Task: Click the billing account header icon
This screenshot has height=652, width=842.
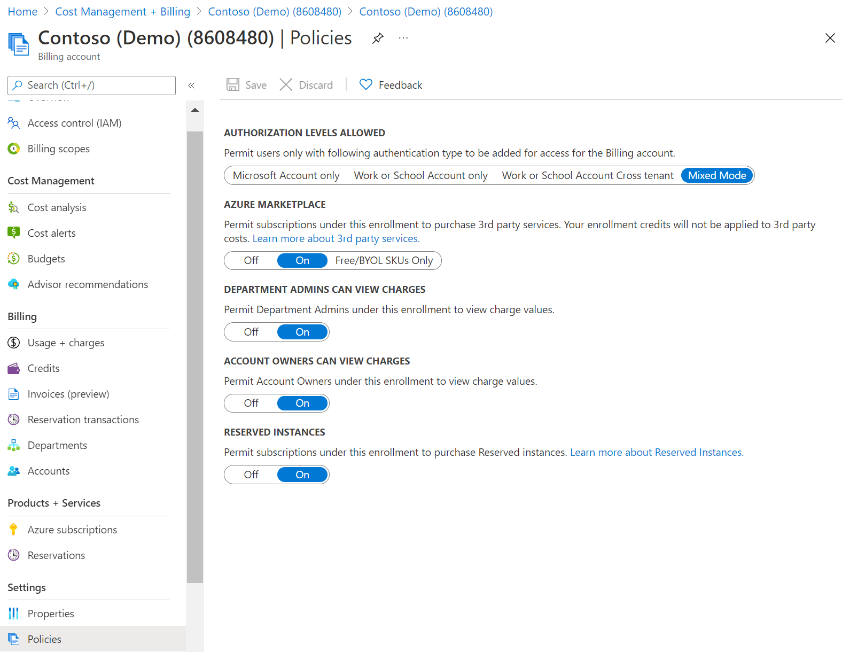Action: (19, 44)
